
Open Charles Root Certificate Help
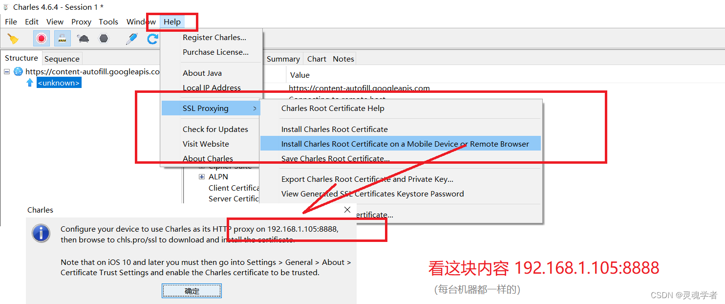333,109
